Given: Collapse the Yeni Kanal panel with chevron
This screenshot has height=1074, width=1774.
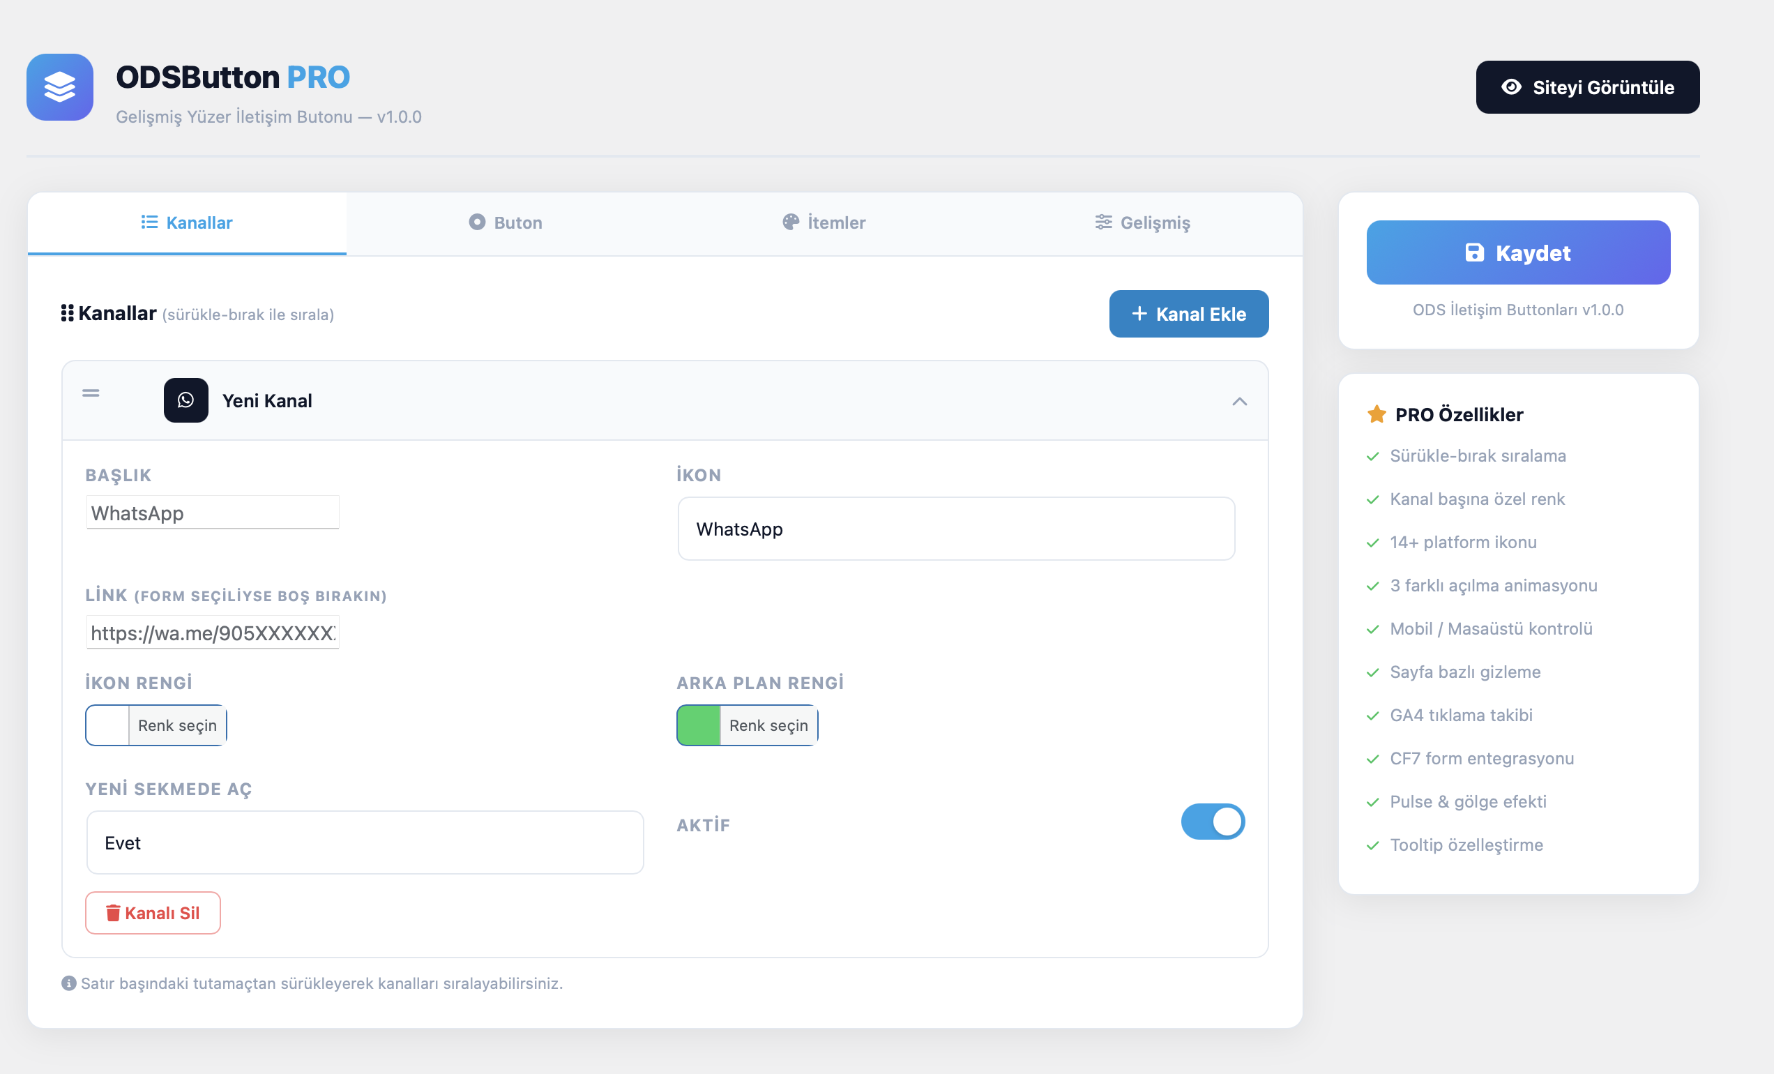Looking at the screenshot, I should point(1239,401).
